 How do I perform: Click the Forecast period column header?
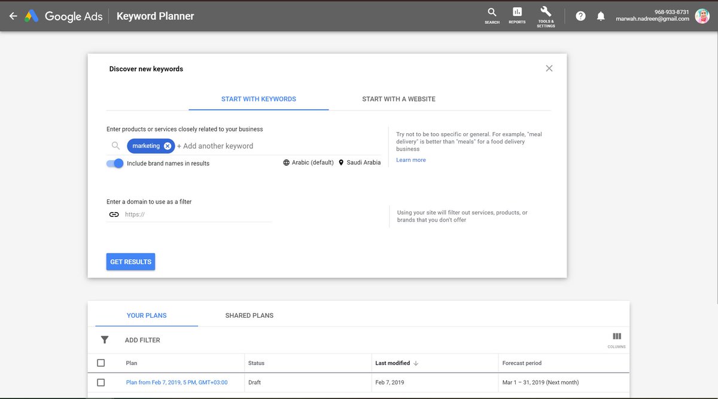522,363
